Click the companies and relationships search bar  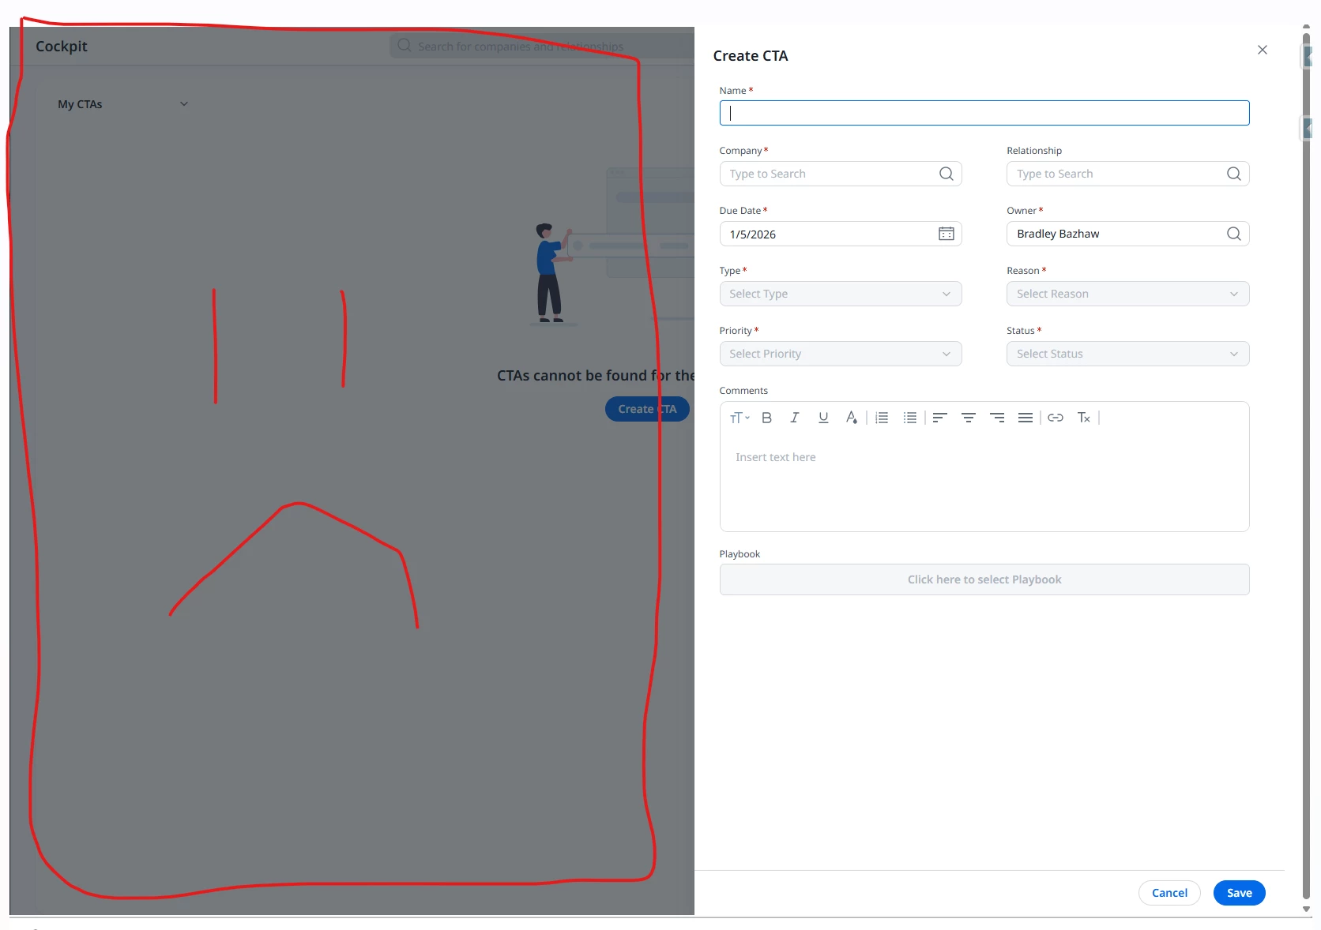pyautogui.click(x=542, y=46)
